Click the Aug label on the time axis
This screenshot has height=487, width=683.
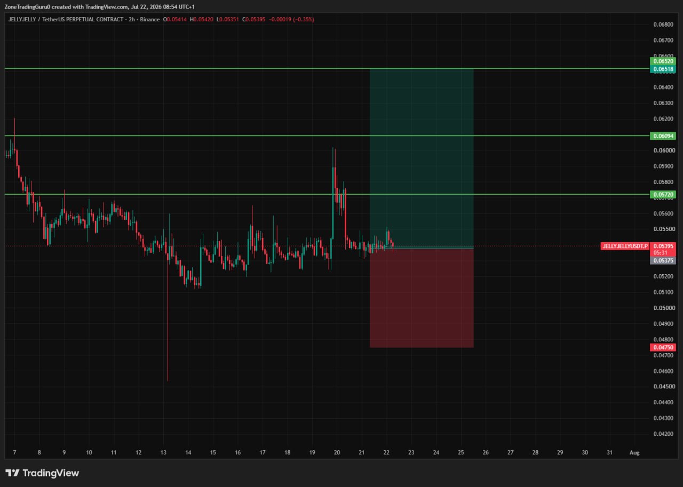tap(634, 452)
